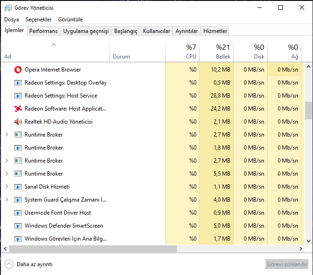
Task: Expand the Runtime Broker row using 5,5 MB
Action: click(x=7, y=174)
